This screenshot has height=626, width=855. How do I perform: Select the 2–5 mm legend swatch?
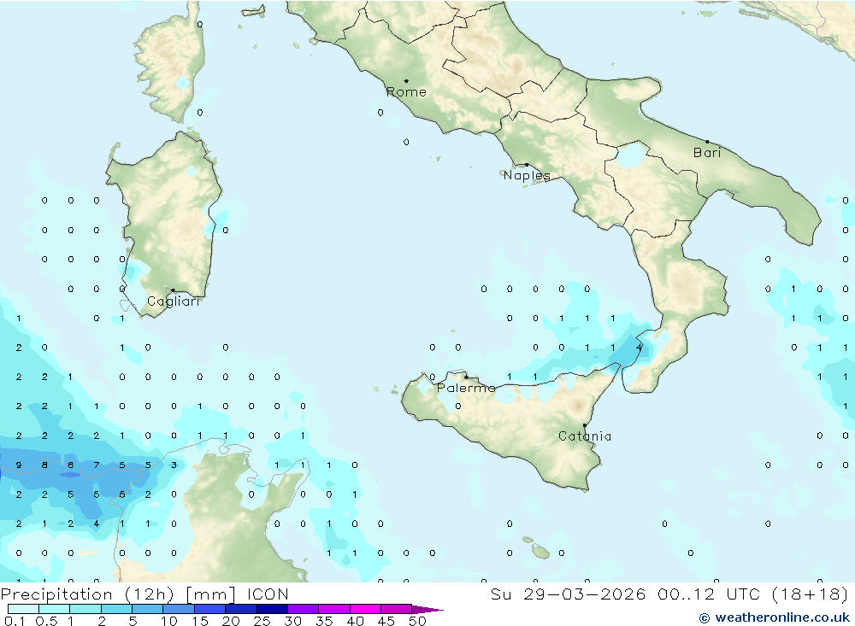pos(116,609)
